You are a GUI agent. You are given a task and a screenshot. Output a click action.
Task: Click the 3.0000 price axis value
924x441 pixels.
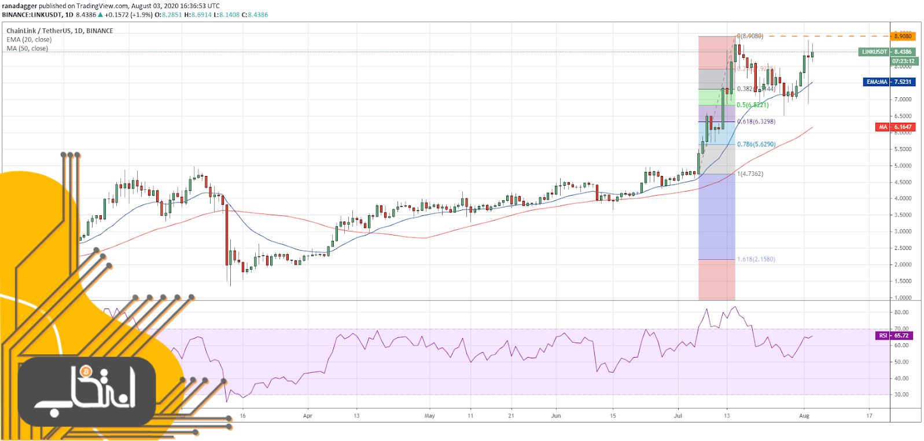(x=903, y=231)
